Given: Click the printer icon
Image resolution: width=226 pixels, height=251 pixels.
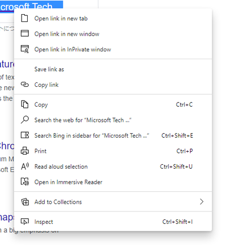Looking at the screenshot, I should point(25,151).
